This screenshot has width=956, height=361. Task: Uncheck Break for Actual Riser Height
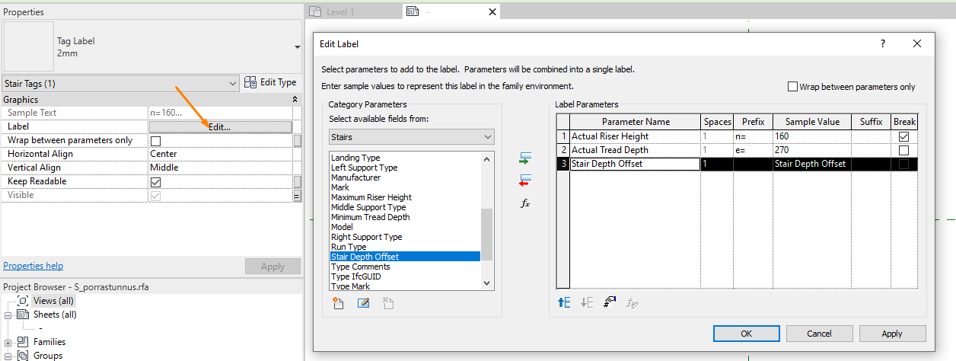pos(903,136)
